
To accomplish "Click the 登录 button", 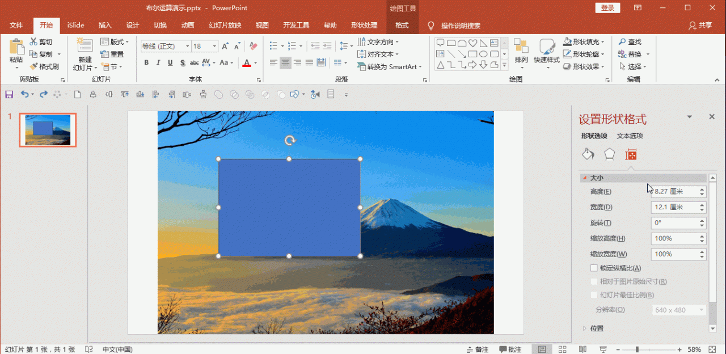I will (x=607, y=7).
